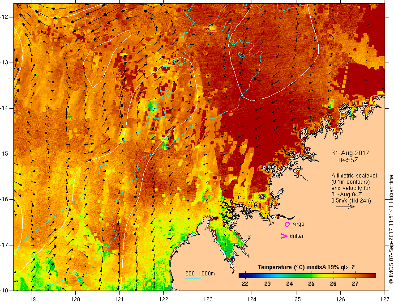The width and height of the screenshot is (394, 304).
Task: Click the 'drifter' legend label
Action: [296, 236]
